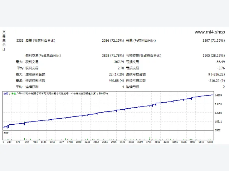Click the 3791 x-axis tick label
This screenshot has height=171, width=229.
(x=149, y=142)
